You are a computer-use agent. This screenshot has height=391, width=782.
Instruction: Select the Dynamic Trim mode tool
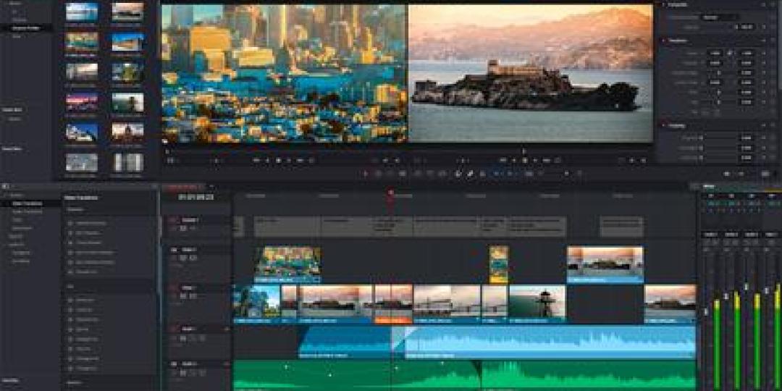point(390,174)
